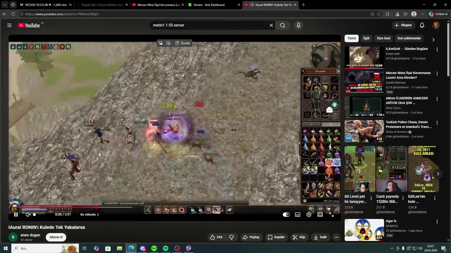The image size is (451, 253).
Task: Open the favorites list icon
Action: [406, 14]
